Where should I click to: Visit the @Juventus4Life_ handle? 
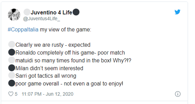click(42, 19)
